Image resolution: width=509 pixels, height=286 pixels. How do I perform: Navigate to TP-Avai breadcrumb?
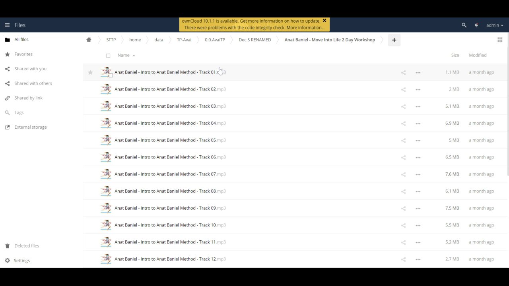(x=184, y=40)
